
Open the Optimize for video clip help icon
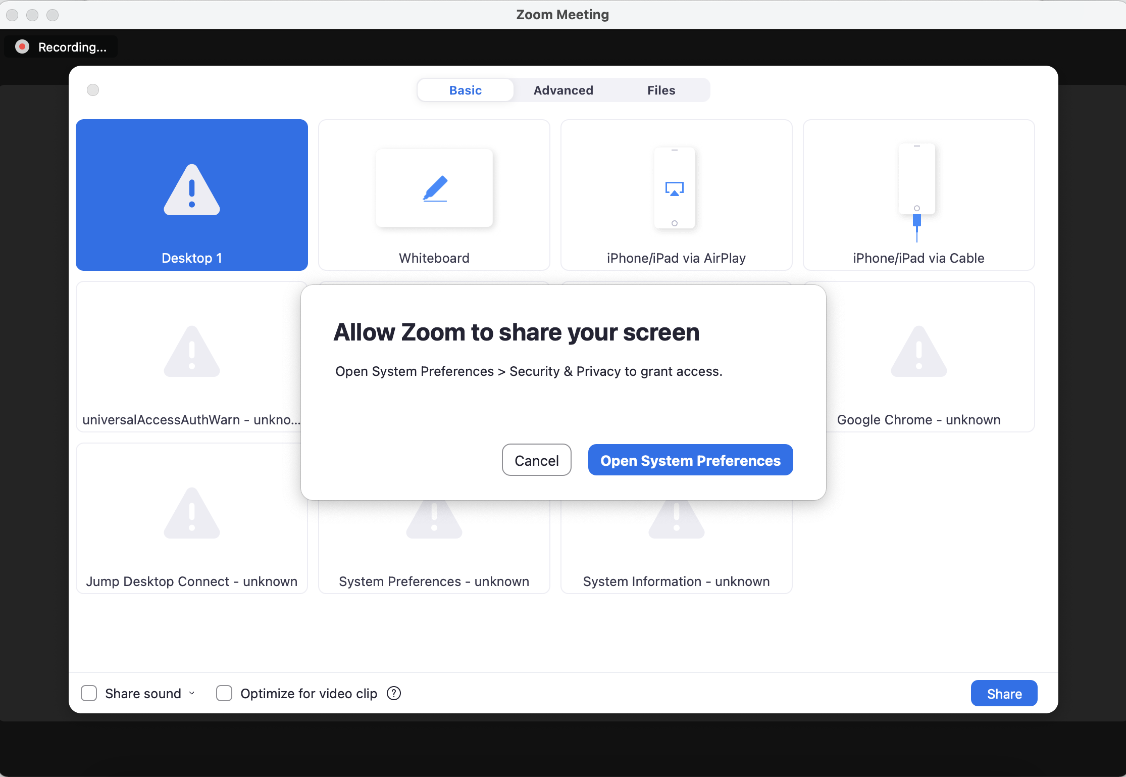(x=394, y=694)
